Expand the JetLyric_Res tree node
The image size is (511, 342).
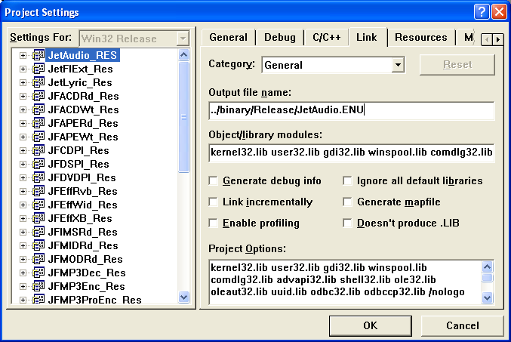click(x=23, y=82)
